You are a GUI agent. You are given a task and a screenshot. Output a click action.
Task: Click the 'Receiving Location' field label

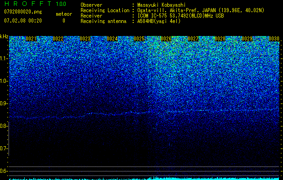click(x=105, y=10)
